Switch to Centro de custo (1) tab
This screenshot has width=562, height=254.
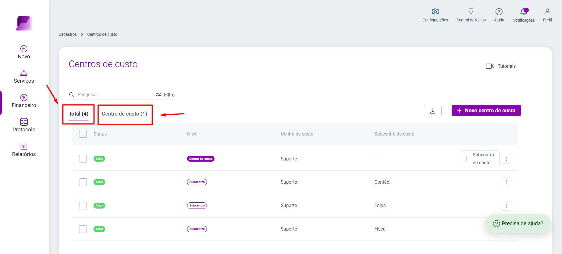click(124, 114)
